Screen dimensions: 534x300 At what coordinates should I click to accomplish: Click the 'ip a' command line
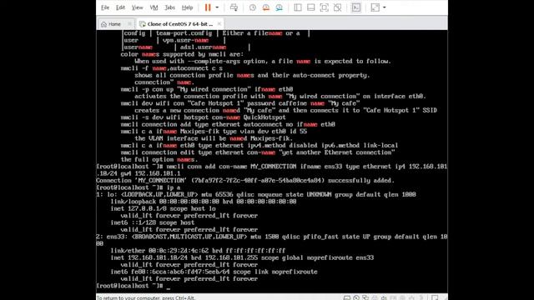click(139, 187)
